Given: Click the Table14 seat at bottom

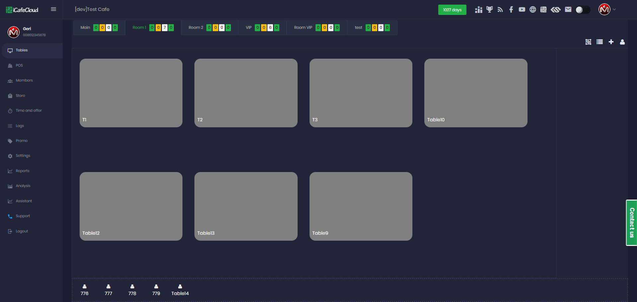Looking at the screenshot, I should click(180, 290).
